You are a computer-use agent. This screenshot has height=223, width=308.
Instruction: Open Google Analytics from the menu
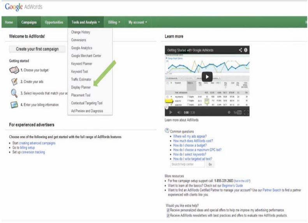point(81,48)
